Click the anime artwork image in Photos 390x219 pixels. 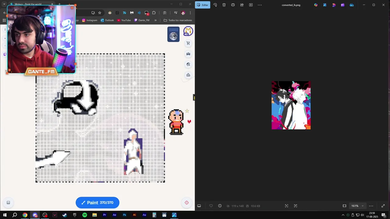point(291,105)
